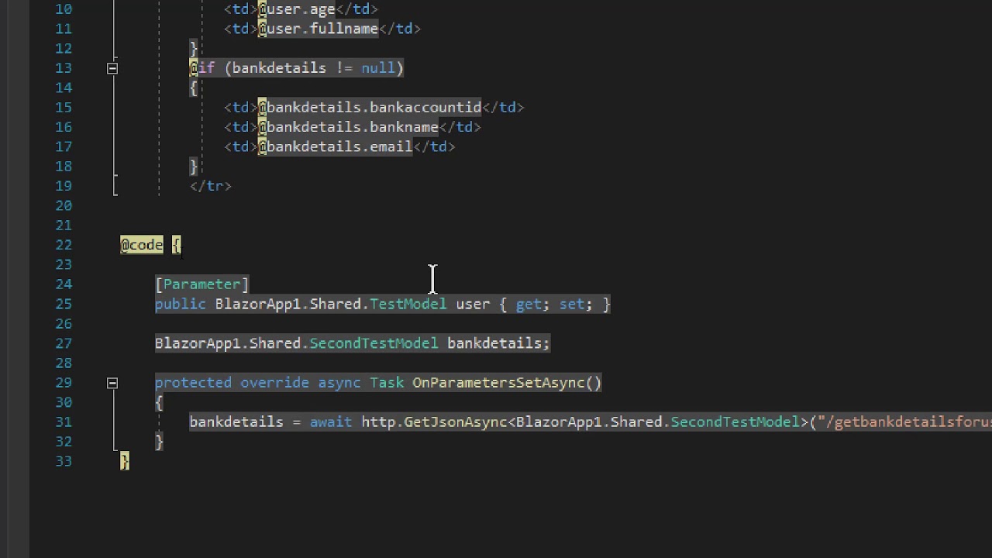Screen dimensions: 992x558
Task: Click on TestModel type in line 25
Action: coord(408,304)
